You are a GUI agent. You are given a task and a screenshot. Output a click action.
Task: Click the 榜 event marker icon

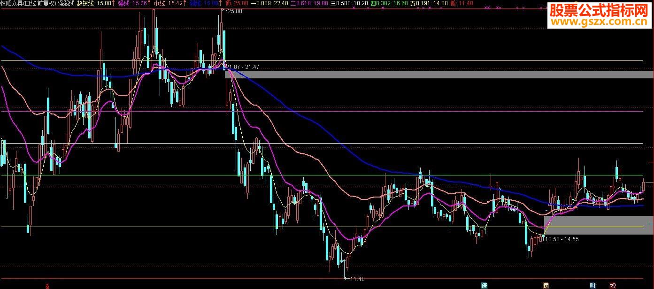(x=546, y=286)
